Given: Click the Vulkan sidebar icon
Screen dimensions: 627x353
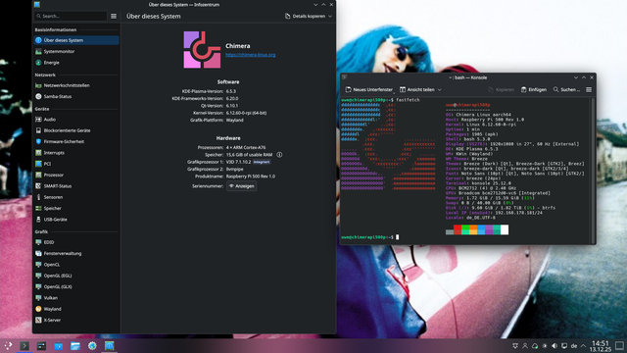Looking at the screenshot, I should (x=38, y=298).
